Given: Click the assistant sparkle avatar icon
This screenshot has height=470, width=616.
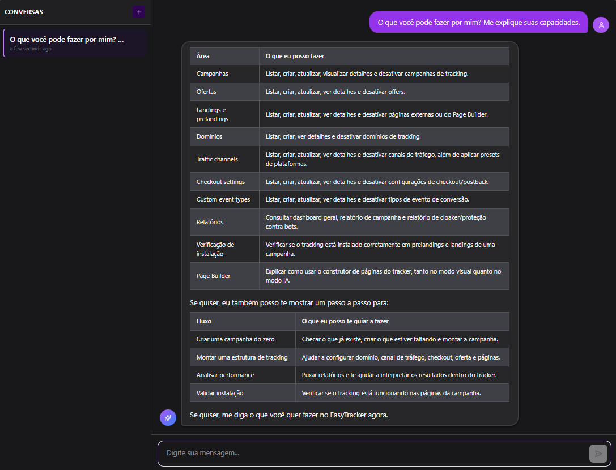Looking at the screenshot, I should tap(168, 417).
